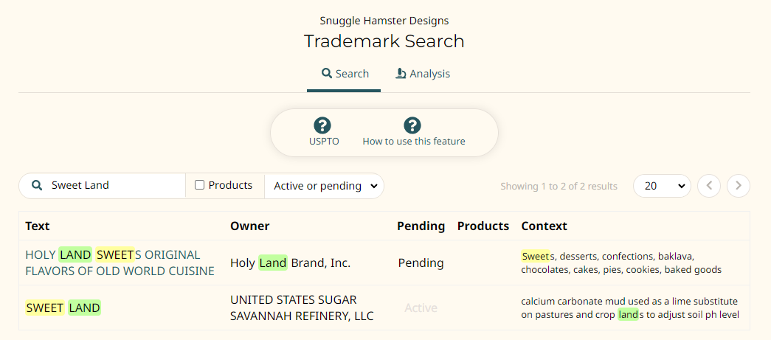Open the SWEET LAND trademark result
The image size is (771, 340).
63,308
